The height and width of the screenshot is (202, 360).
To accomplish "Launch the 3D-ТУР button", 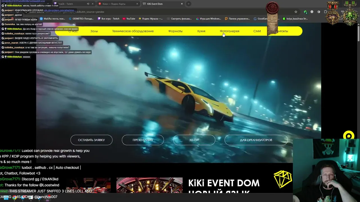I will pos(194,140).
